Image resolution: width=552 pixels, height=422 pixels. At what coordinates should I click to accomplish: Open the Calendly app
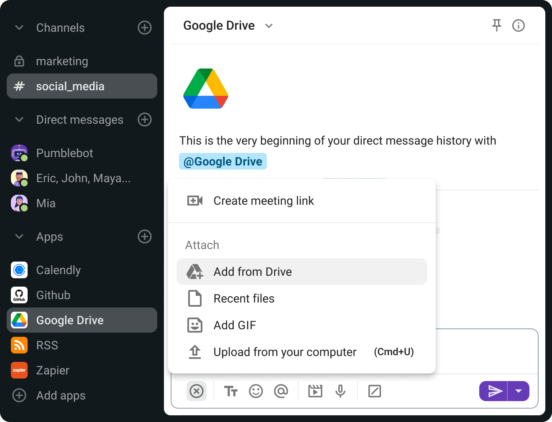click(x=82, y=270)
